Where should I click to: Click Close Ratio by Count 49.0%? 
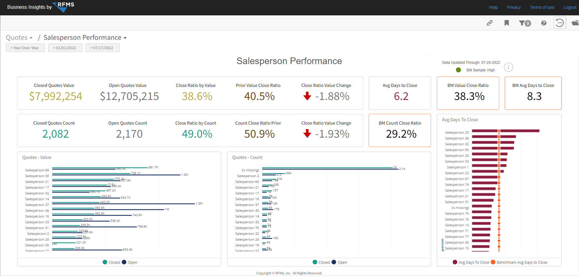[x=197, y=134]
